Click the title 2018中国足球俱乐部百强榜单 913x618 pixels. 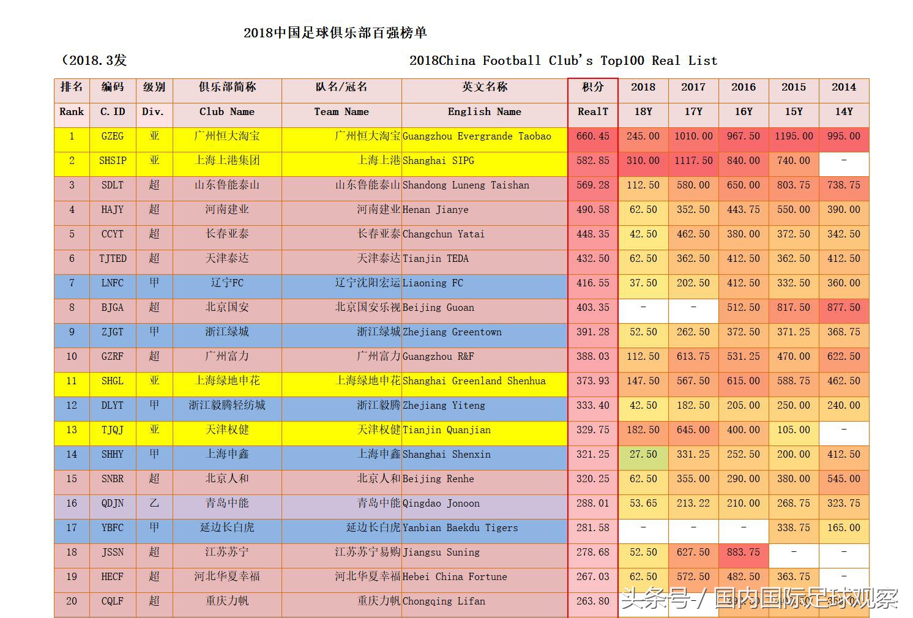[335, 33]
